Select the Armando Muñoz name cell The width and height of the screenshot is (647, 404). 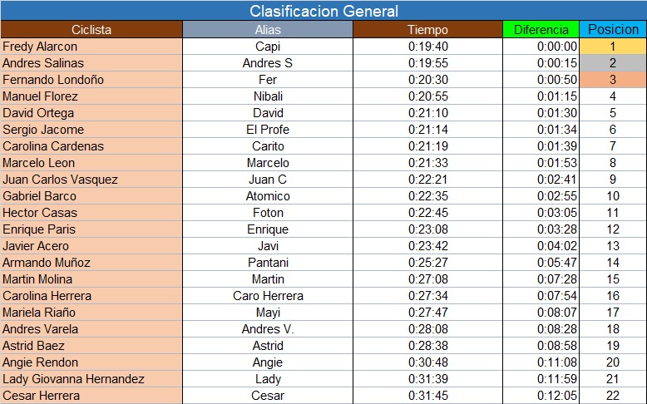click(x=91, y=263)
